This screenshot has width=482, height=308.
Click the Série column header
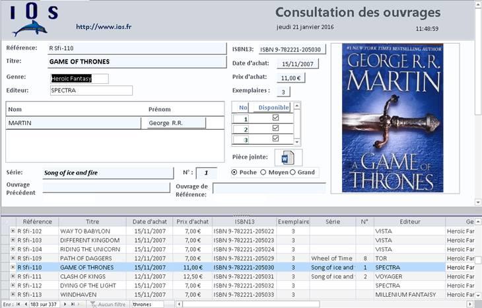[x=333, y=221]
